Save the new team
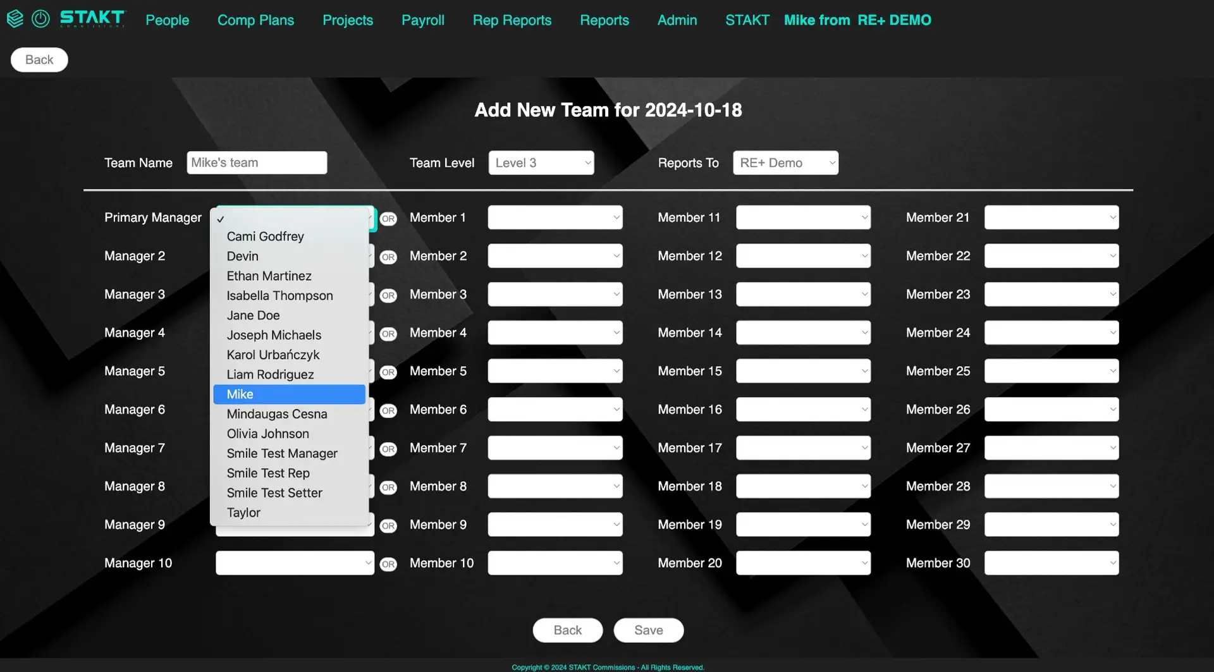Screen dimensions: 1214x672 coord(649,630)
